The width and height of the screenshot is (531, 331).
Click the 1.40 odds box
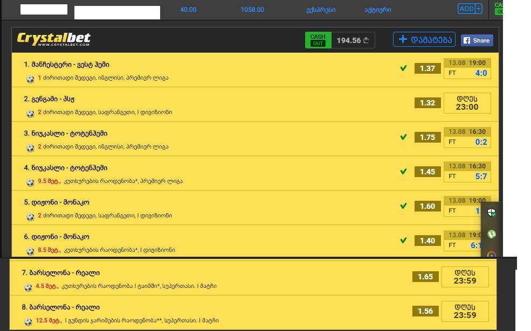[x=427, y=241]
